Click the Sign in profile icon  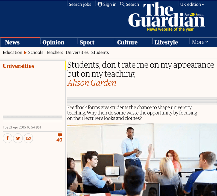(x=100, y=4)
